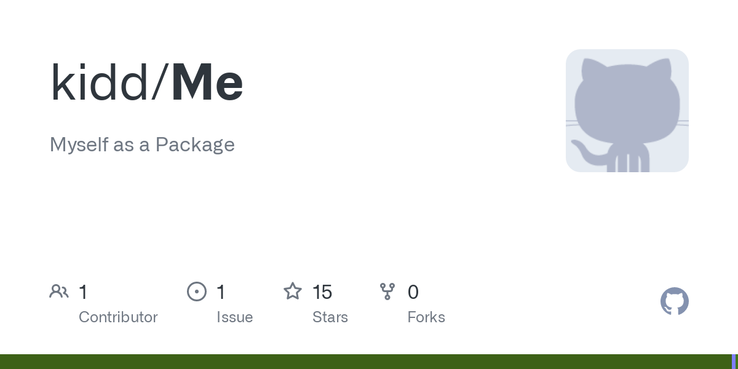Click the fork count 0
The width and height of the screenshot is (738, 369).
click(413, 292)
